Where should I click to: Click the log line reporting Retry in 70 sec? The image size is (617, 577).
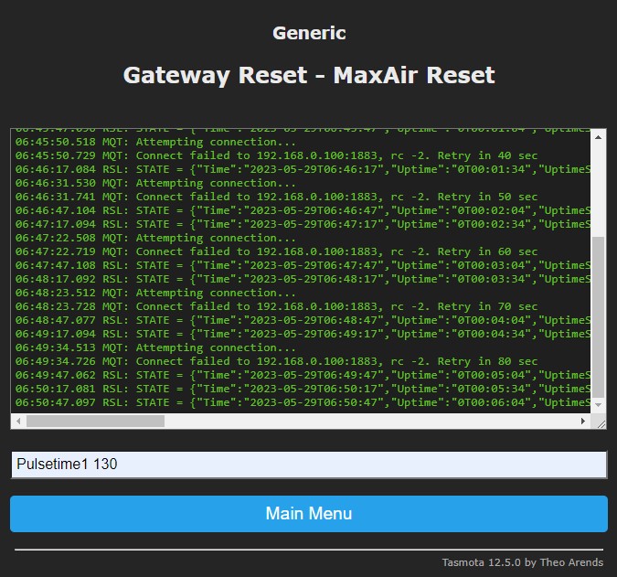pyautogui.click(x=276, y=306)
